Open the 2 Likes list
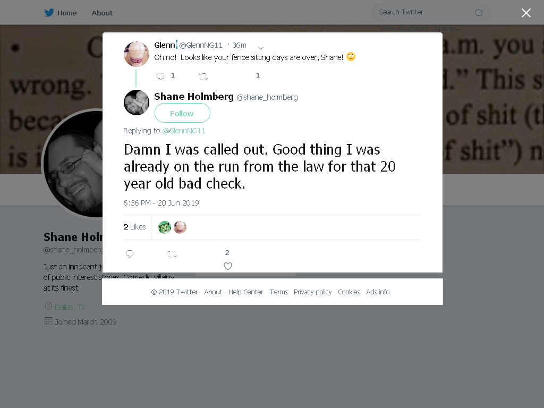The width and height of the screenshot is (544, 408). click(134, 227)
